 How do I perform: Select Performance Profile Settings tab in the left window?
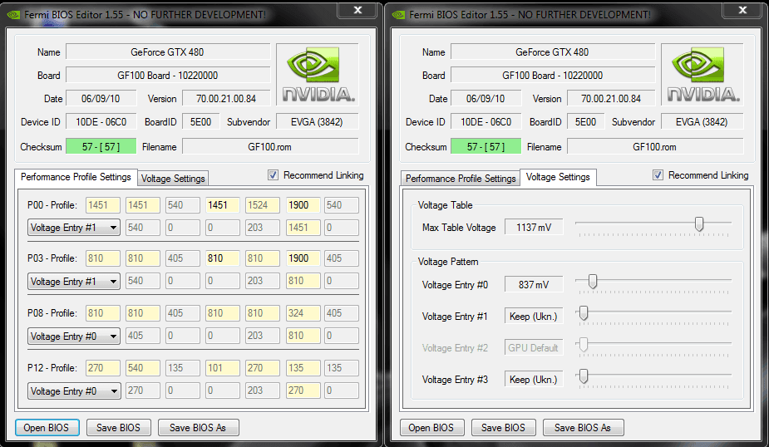click(x=76, y=177)
